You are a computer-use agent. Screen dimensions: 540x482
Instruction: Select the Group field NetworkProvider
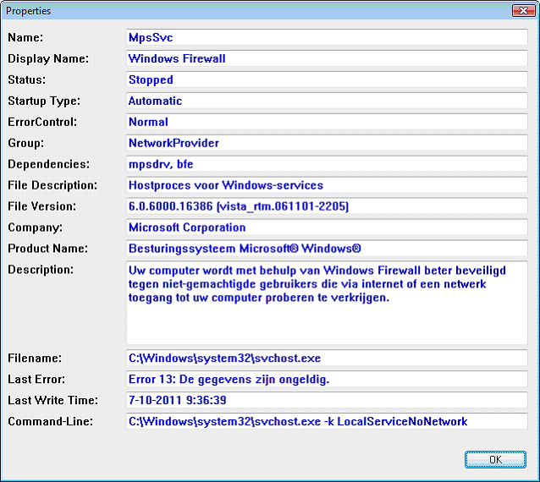[x=327, y=143]
